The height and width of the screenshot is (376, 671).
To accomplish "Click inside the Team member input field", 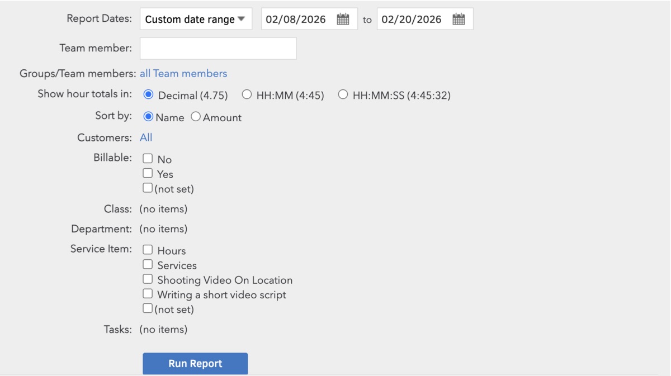I will pyautogui.click(x=218, y=48).
